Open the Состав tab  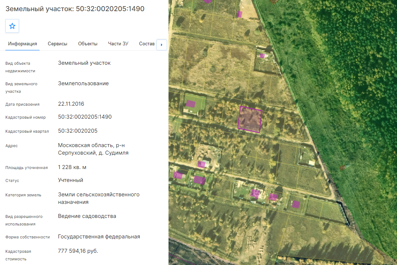coord(147,44)
